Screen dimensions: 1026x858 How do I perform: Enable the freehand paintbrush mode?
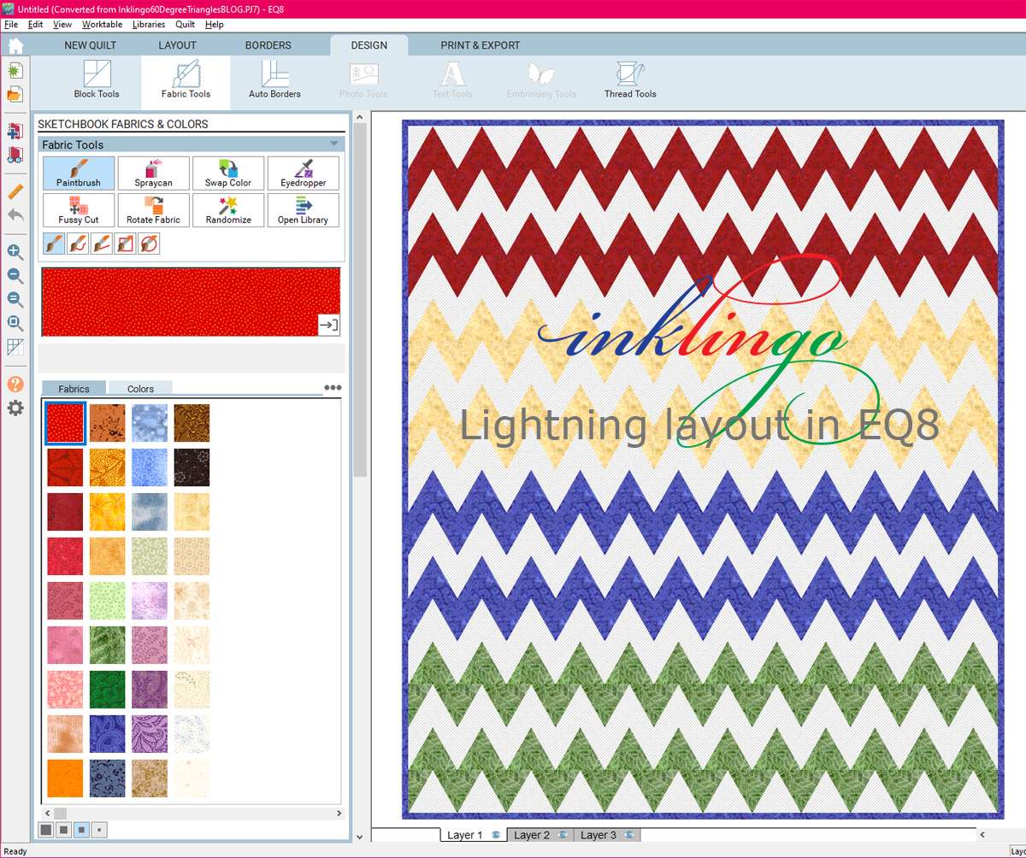point(77,244)
